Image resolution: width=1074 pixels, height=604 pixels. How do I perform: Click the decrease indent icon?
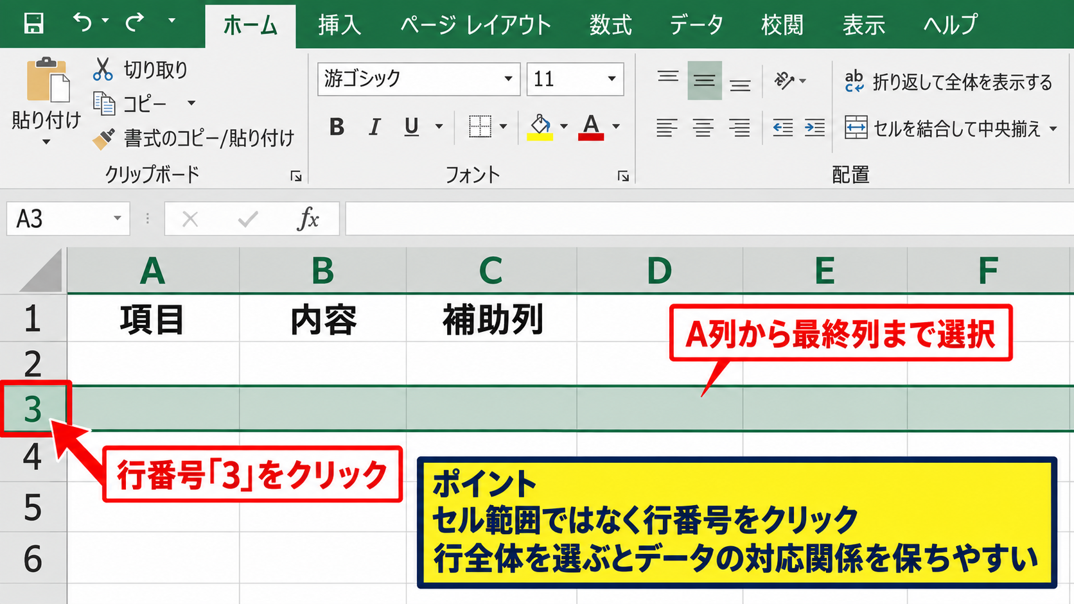click(782, 128)
